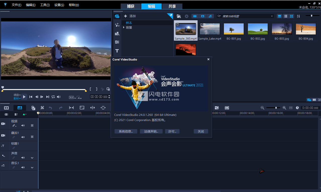Image resolution: width=321 pixels, height=192 pixels.
Task: Play the preview video
Action: tap(24, 97)
